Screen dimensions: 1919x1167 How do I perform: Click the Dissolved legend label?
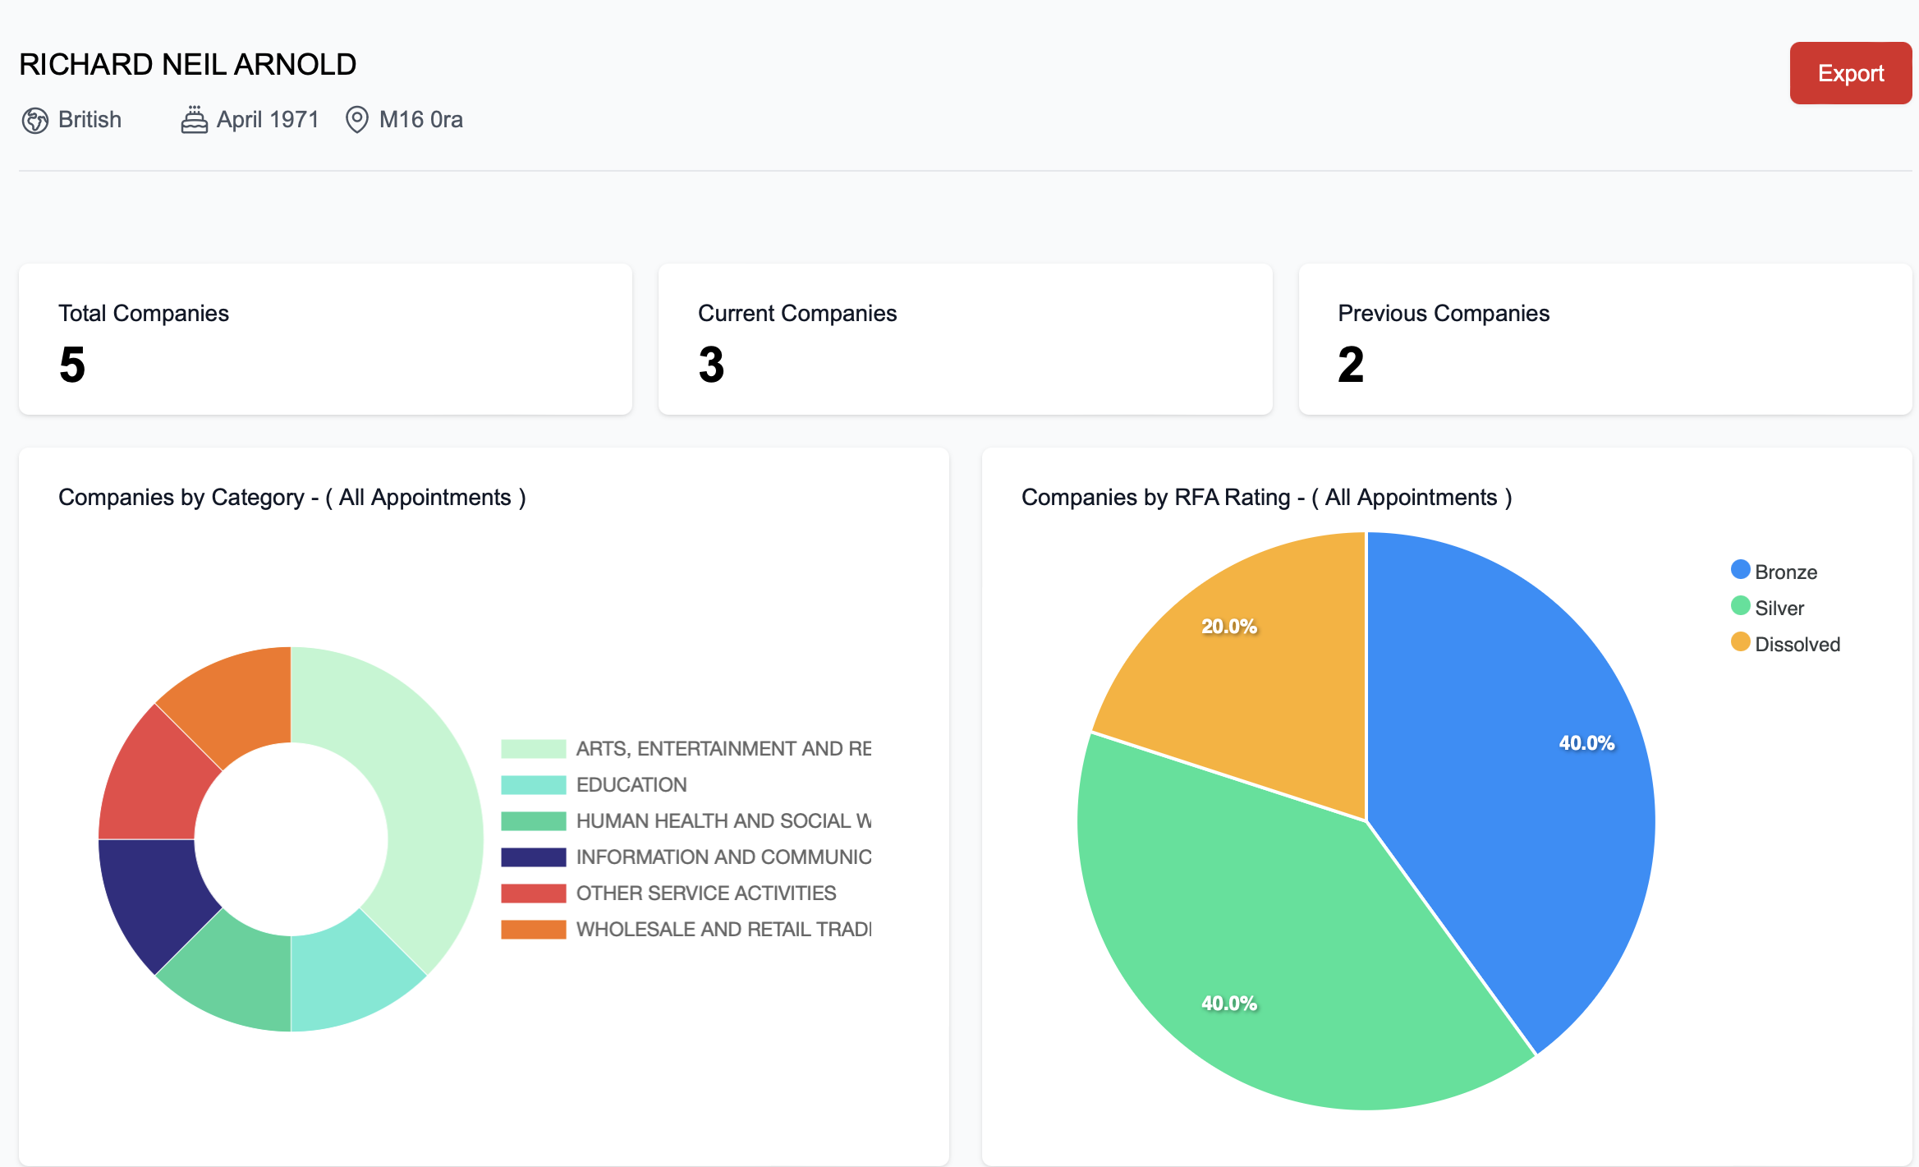[1797, 645]
